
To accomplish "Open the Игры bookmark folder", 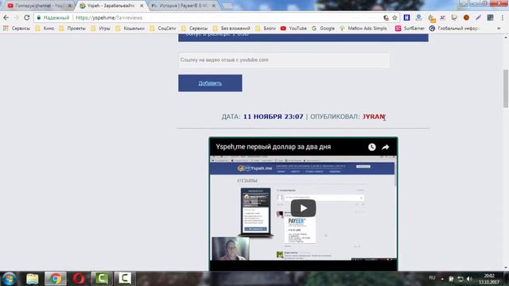I will pos(101,29).
